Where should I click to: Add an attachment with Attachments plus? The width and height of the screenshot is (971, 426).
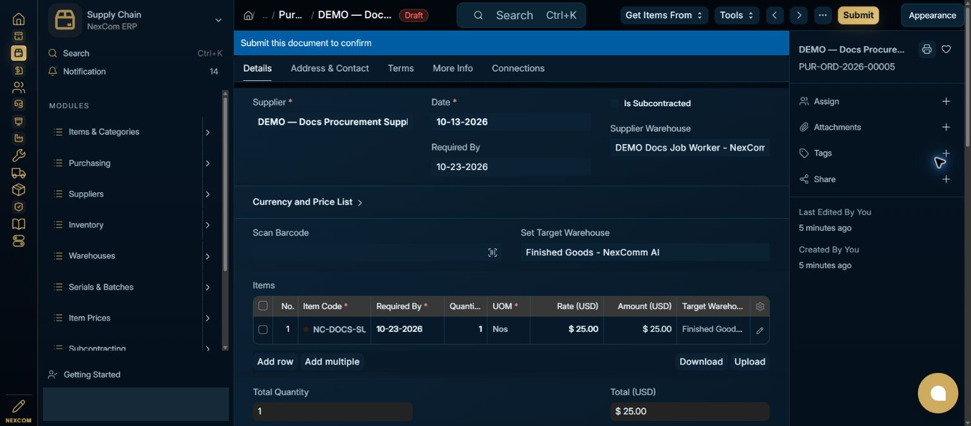946,127
